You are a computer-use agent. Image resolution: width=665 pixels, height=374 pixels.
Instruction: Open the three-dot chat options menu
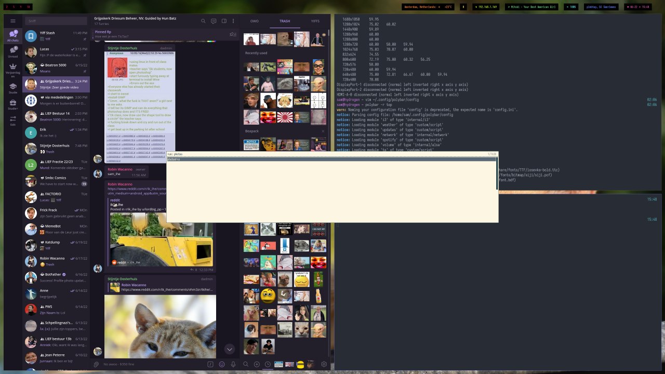[234, 21]
